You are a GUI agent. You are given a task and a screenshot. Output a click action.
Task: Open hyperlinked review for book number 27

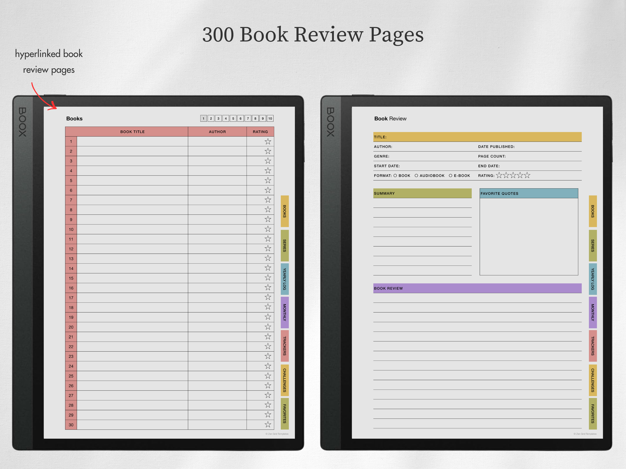(71, 395)
